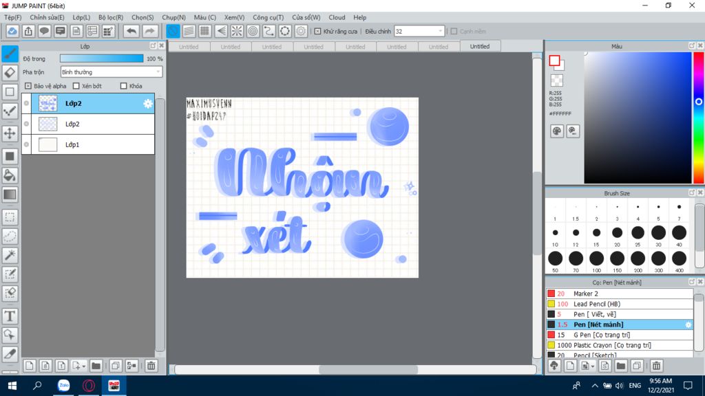Click the foreground color swatch
The height and width of the screenshot is (396, 705).
coord(554,60)
